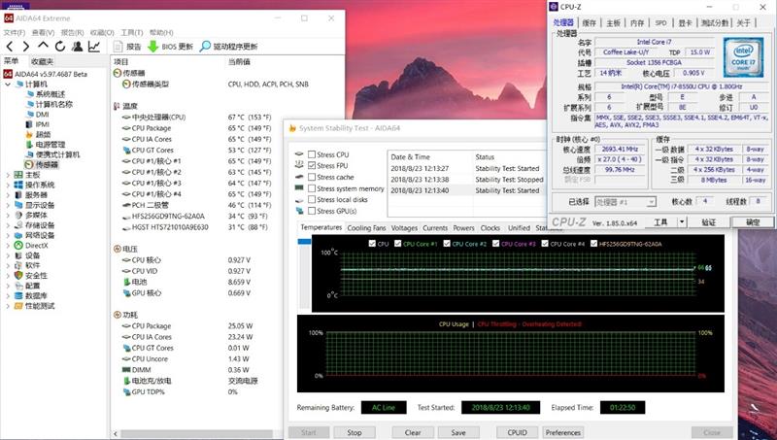Open the 文件(F) menu in AIDA64
777x440 pixels.
click(x=14, y=32)
